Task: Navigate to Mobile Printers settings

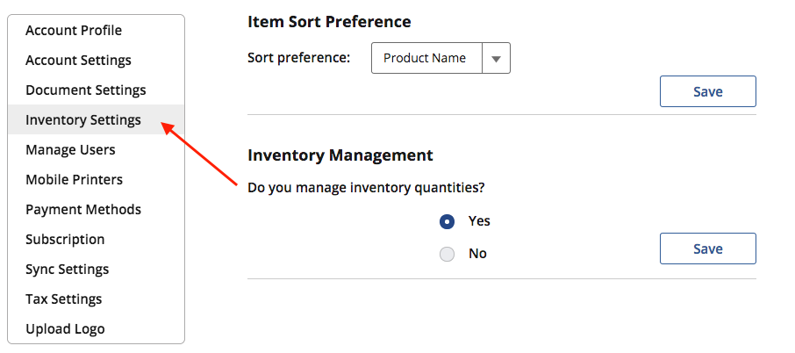Action: click(74, 180)
